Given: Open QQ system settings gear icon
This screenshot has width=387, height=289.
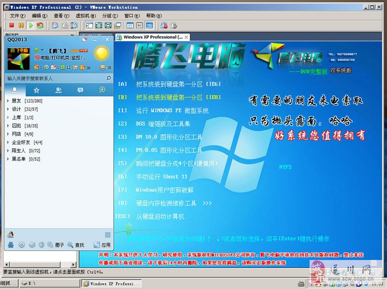Looking at the screenshot, I should 21,245.
